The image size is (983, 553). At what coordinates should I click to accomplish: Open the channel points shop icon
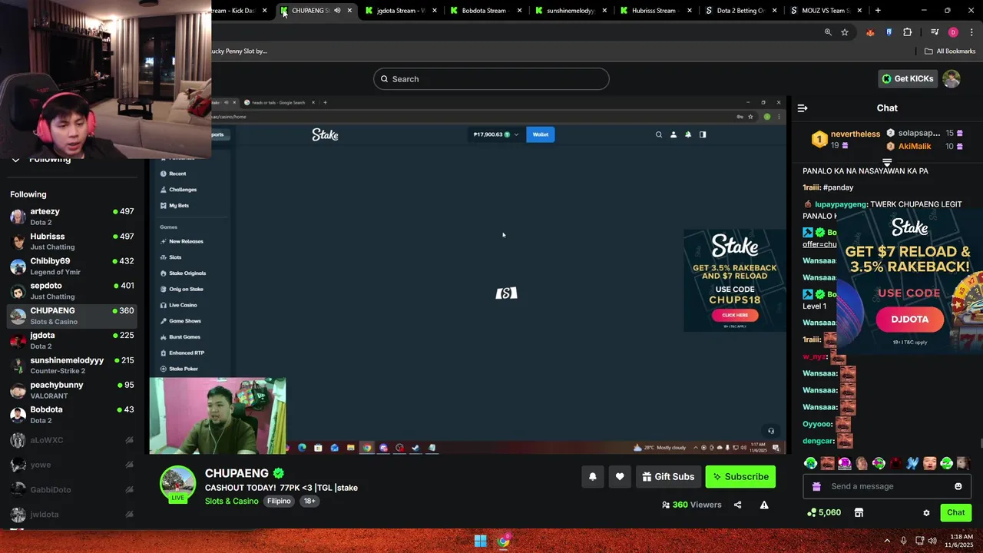point(859,512)
